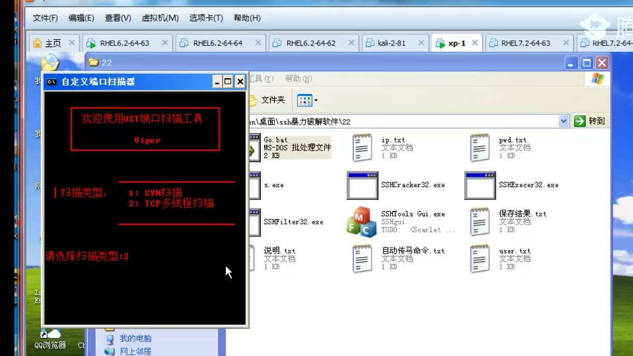Select the user.txt file icon
This screenshot has width=633, height=356.
pos(479,259)
